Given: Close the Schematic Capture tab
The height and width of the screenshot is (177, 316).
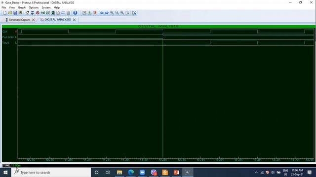Looking at the screenshot, I should tap(34, 20).
